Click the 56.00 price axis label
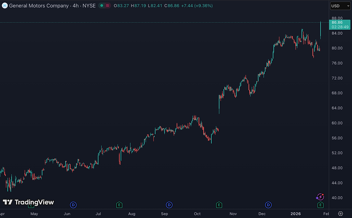The width and height of the screenshot is (352, 218). [337, 138]
